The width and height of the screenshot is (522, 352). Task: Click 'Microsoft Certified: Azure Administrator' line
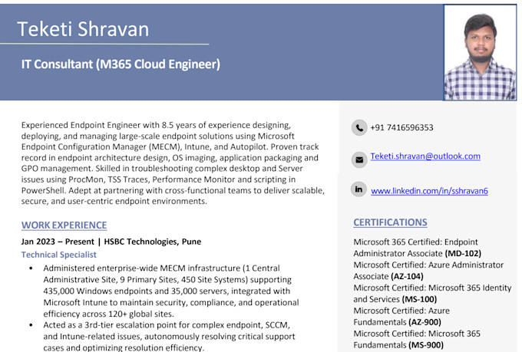click(428, 265)
